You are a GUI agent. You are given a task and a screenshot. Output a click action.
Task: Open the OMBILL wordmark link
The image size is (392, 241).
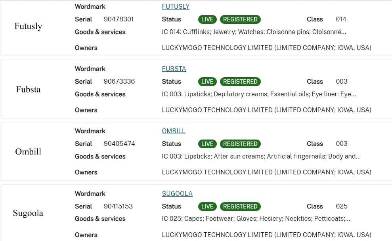point(173,131)
